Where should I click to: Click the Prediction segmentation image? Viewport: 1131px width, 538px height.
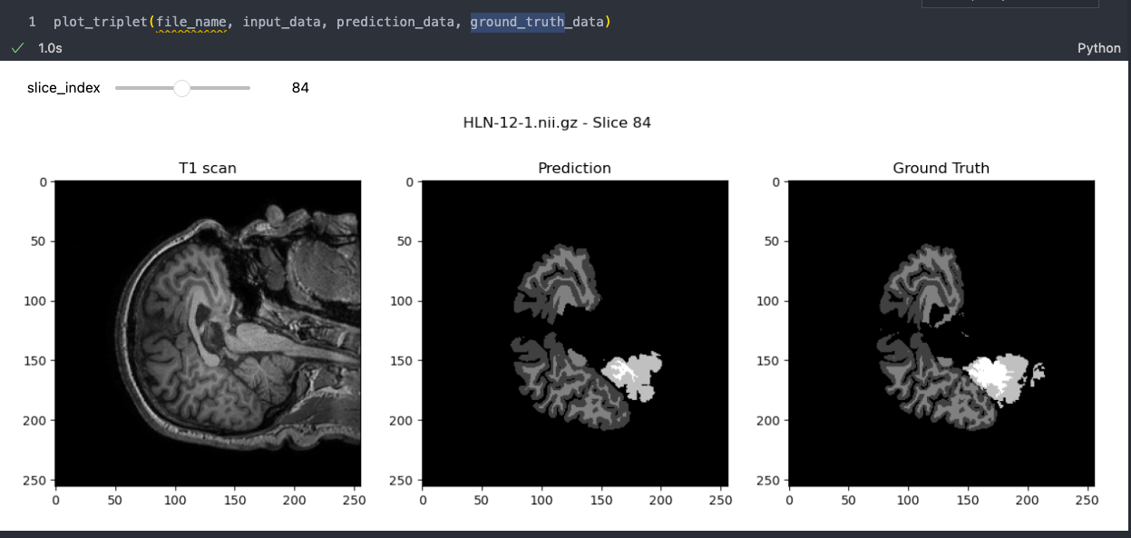coord(575,333)
